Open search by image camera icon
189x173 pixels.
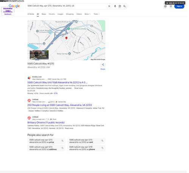pos(120,6)
